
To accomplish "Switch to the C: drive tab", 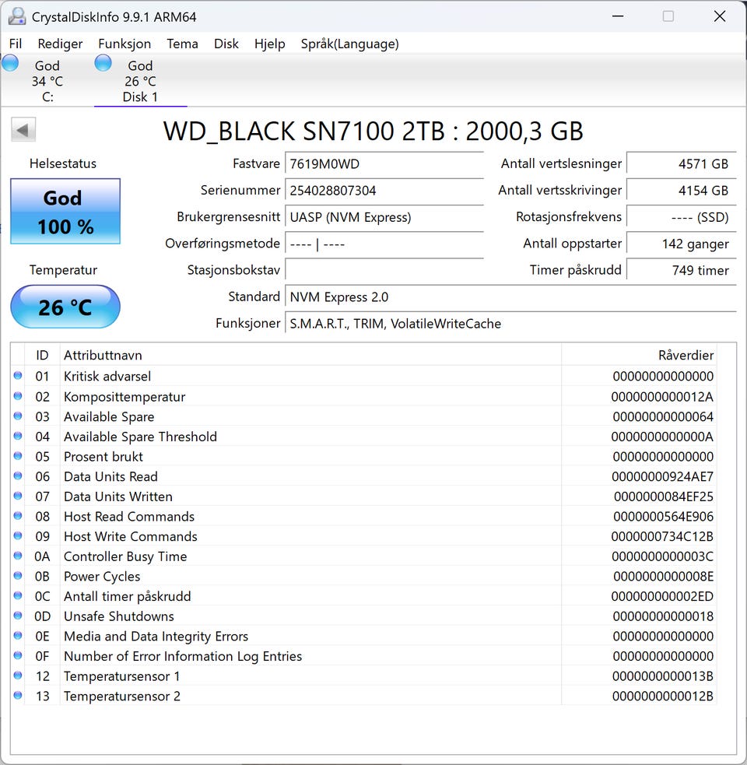I will (x=47, y=80).
